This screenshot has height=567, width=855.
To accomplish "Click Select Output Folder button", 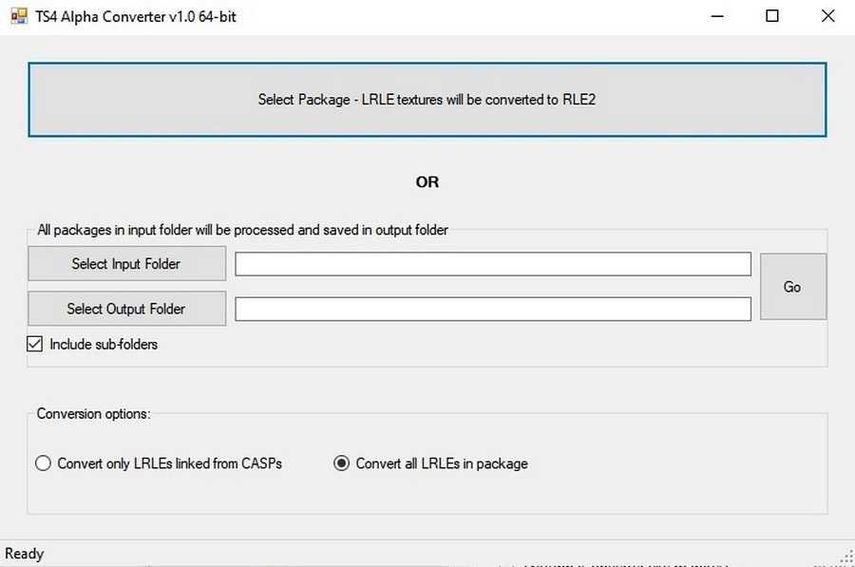I will (x=126, y=309).
